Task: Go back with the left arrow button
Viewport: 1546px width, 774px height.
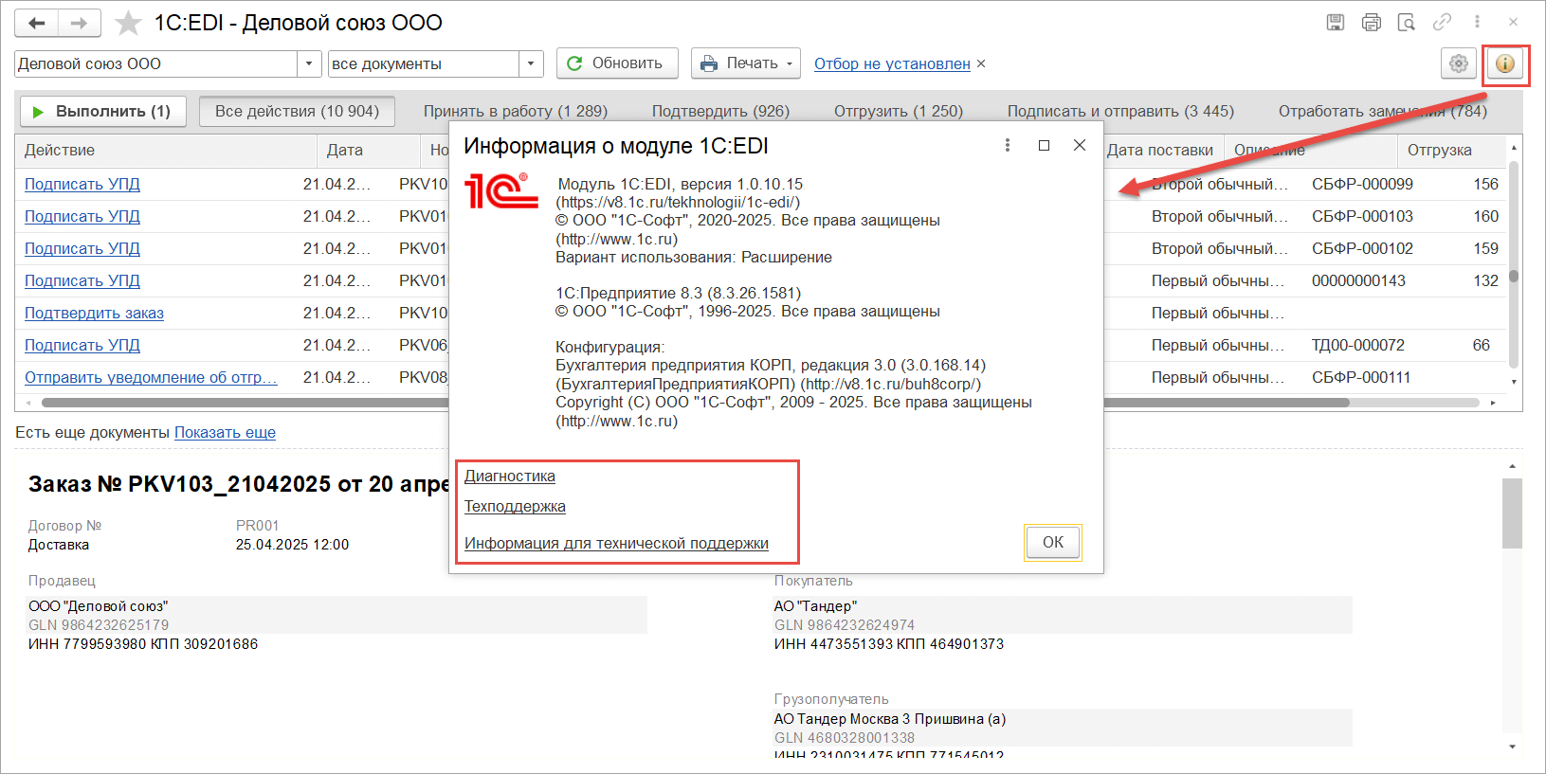Action: [37, 23]
